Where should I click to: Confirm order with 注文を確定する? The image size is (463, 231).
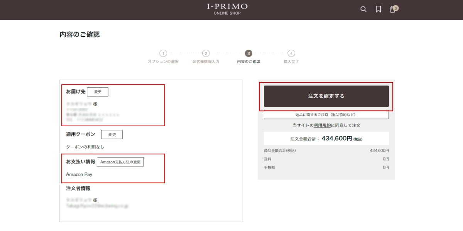tap(326, 96)
